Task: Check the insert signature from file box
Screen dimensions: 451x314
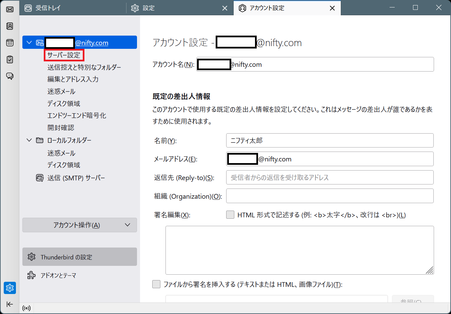Action: [x=156, y=284]
